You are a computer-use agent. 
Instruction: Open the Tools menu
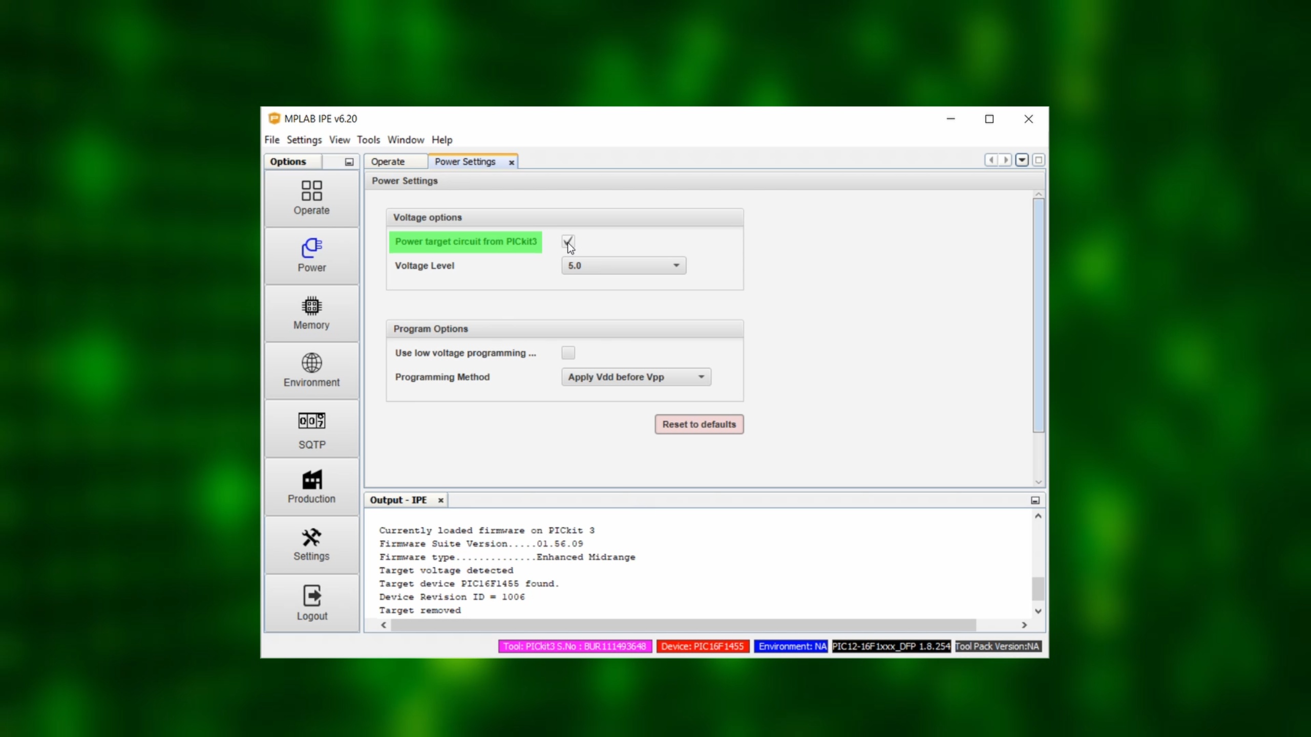368,140
